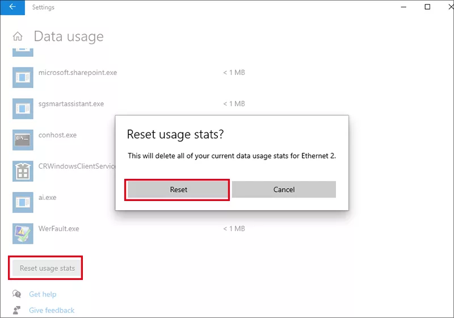The height and width of the screenshot is (318, 454).
Task: Click the ai.exe app icon
Action: pyautogui.click(x=23, y=203)
